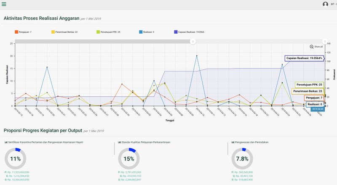Click the value Rp. 516,683,900

[243, 180]
